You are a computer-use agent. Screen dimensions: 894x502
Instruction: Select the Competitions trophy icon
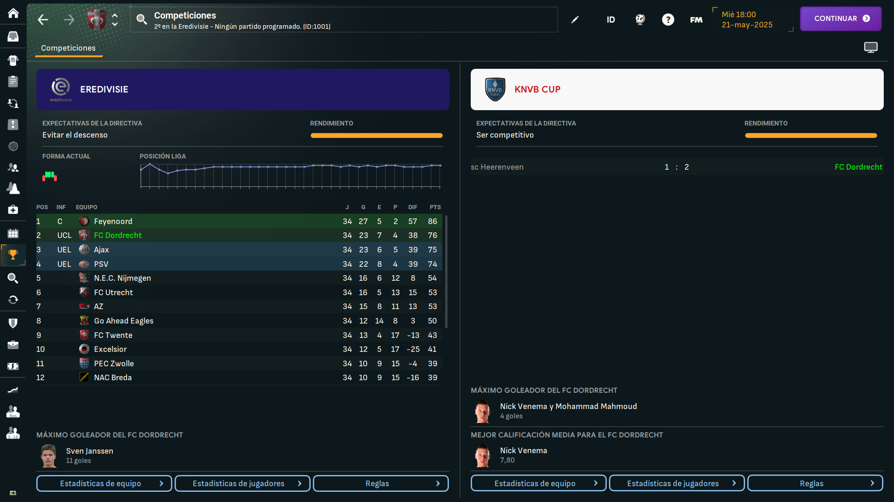13,255
